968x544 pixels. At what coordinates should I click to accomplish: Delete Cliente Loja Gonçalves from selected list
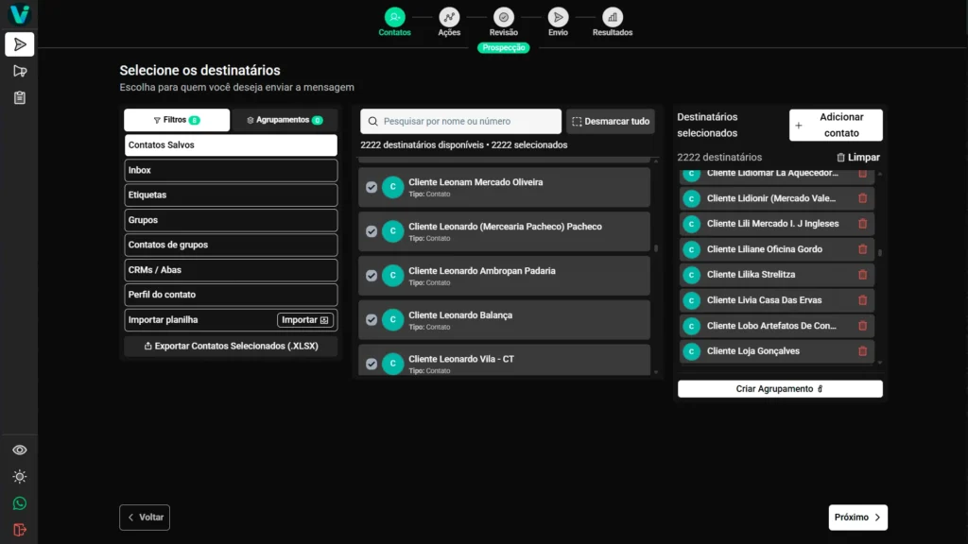pos(862,351)
